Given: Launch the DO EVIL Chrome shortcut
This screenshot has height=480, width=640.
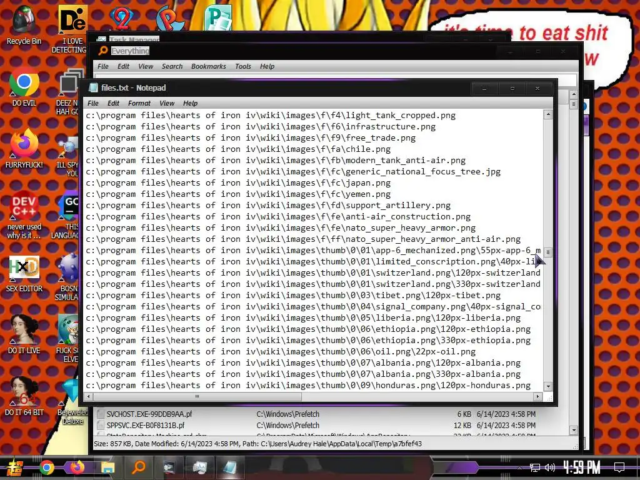Looking at the screenshot, I should tap(24, 87).
